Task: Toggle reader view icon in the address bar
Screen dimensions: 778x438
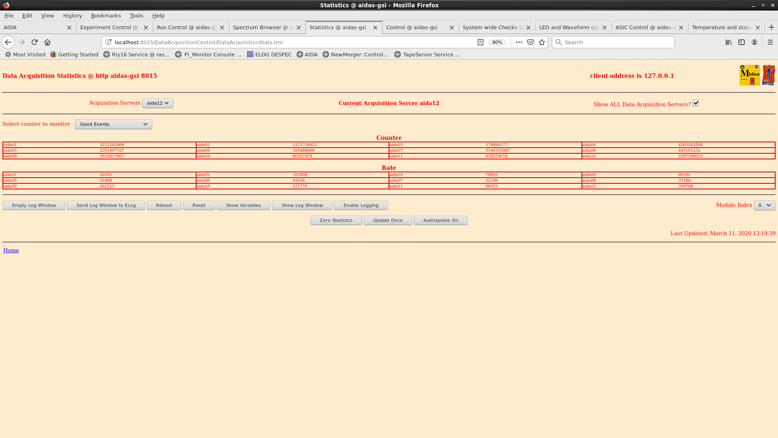Action: pyautogui.click(x=481, y=42)
